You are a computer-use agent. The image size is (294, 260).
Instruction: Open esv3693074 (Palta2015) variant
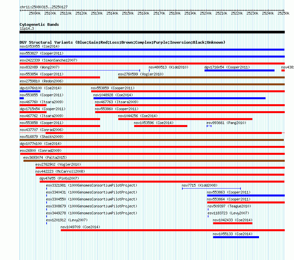click(45, 157)
